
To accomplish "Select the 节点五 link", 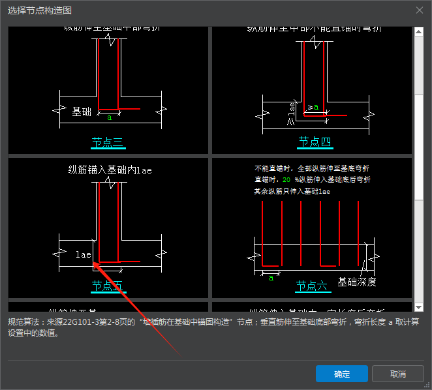I will pos(108,286).
